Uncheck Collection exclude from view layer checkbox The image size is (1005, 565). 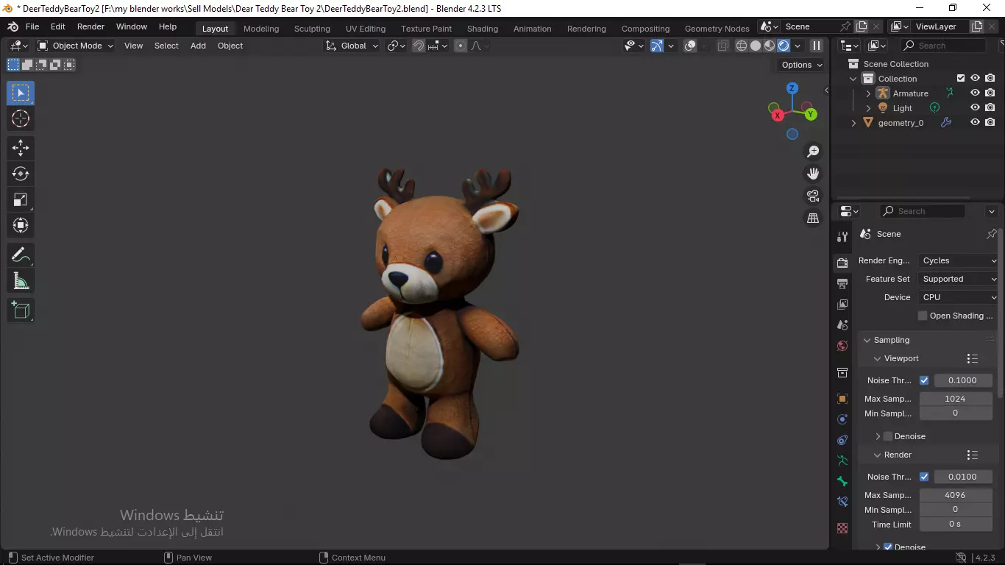[960, 78]
